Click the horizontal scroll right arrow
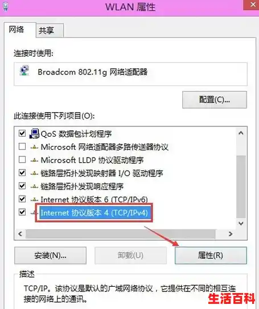 point(230,234)
